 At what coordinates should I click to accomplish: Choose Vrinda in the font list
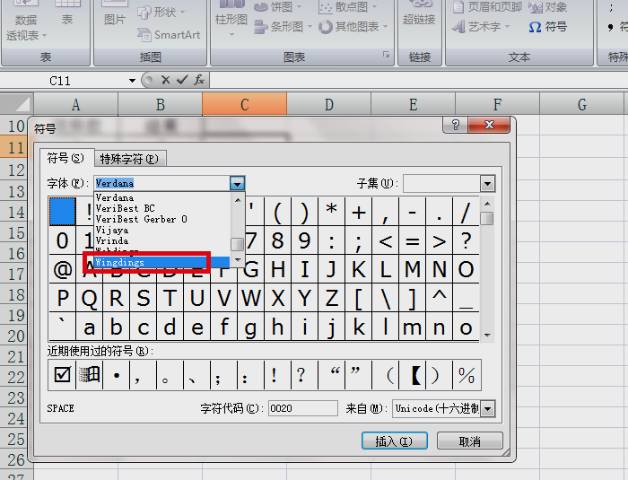pyautogui.click(x=162, y=240)
